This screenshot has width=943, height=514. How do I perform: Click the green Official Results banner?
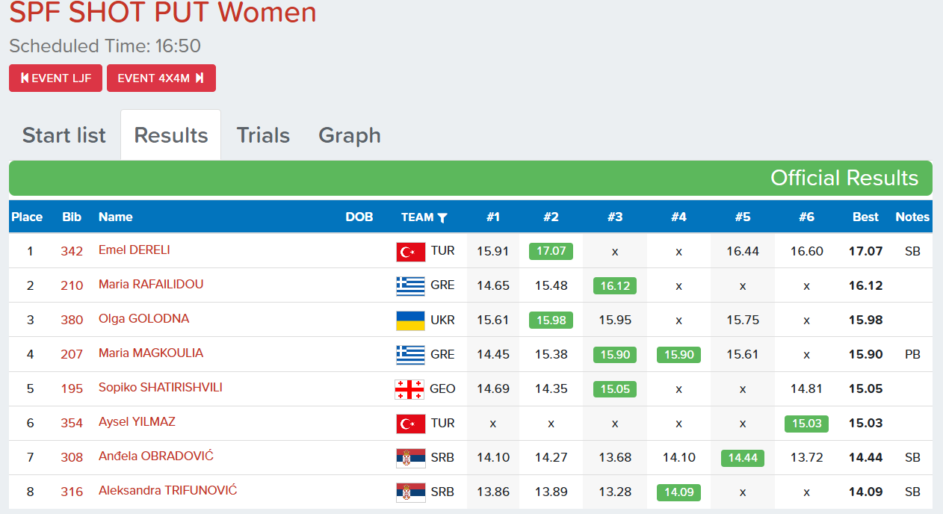point(471,178)
